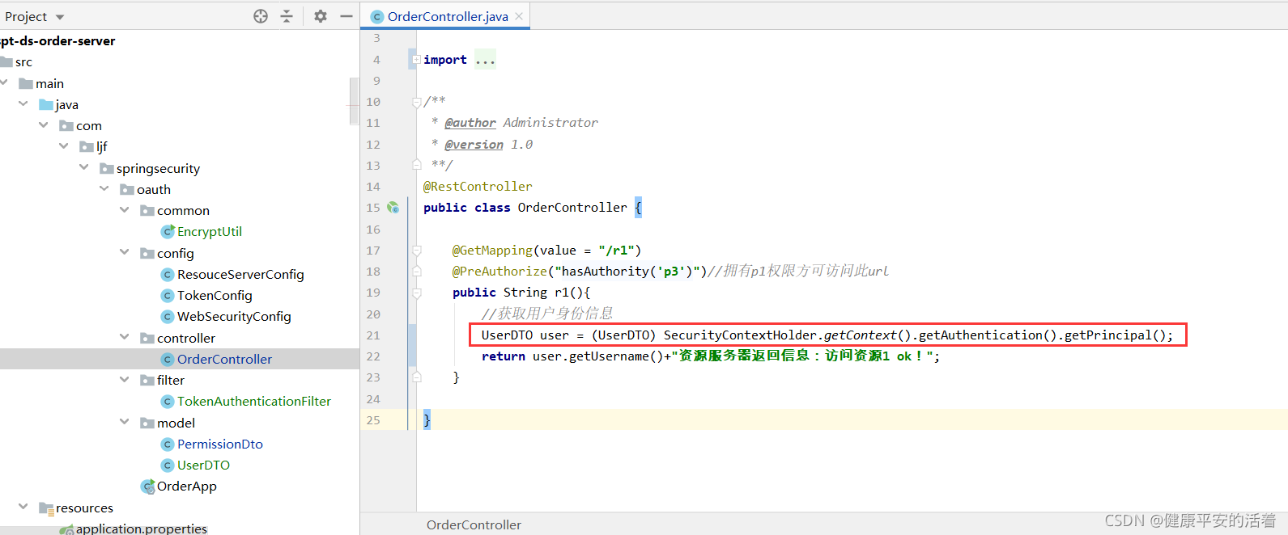Click OrderController breadcrumb at editor bottom
Screen dimensions: 1288x535
coord(474,524)
